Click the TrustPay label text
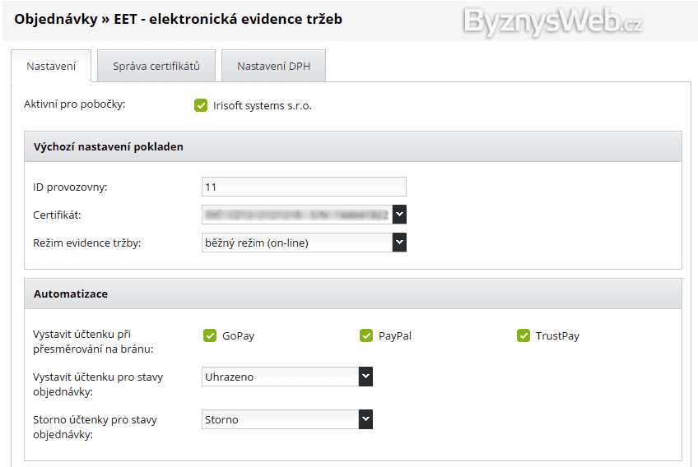The width and height of the screenshot is (698, 467). tap(557, 335)
